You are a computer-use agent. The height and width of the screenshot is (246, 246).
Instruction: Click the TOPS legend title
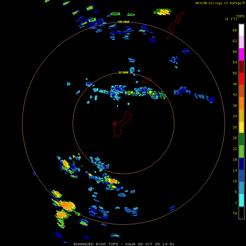pyautogui.click(x=240, y=16)
